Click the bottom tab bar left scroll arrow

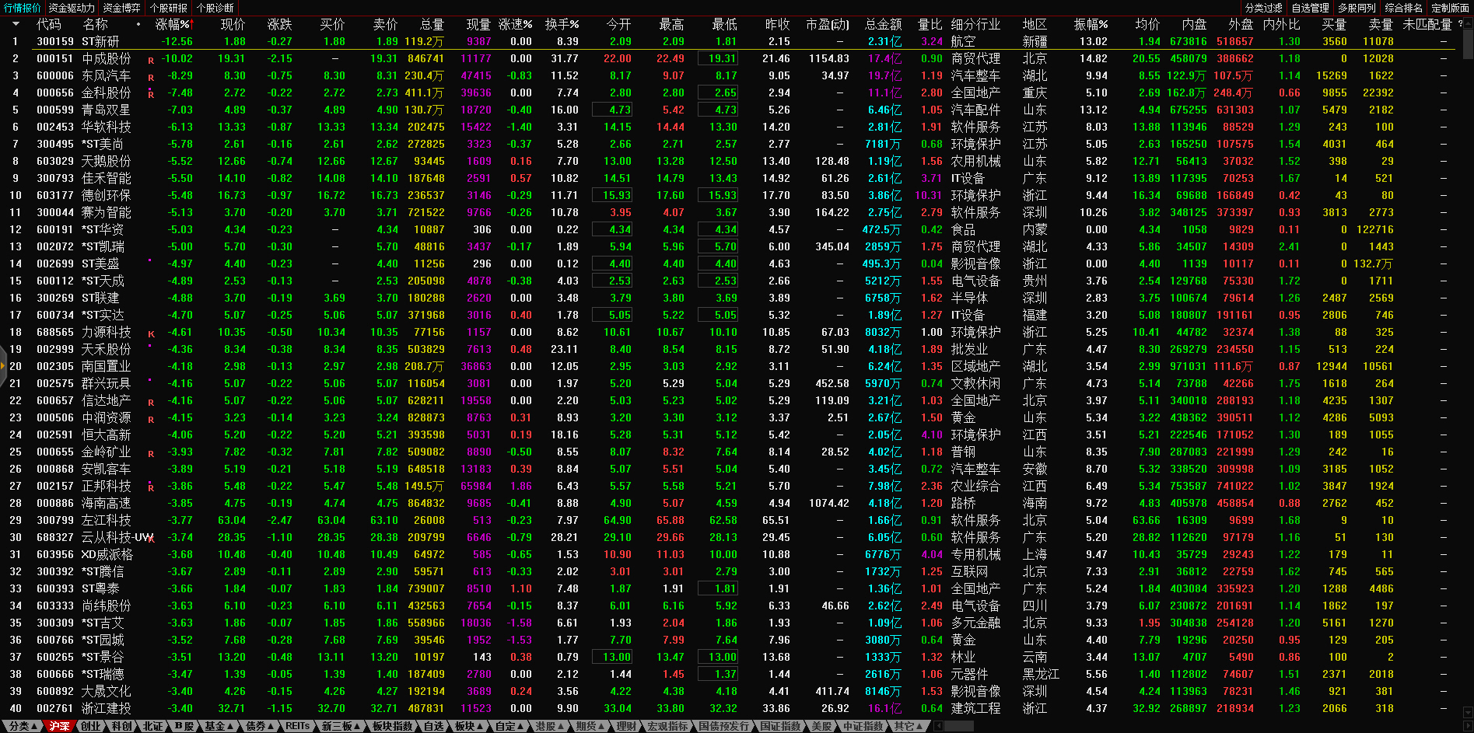click(938, 726)
